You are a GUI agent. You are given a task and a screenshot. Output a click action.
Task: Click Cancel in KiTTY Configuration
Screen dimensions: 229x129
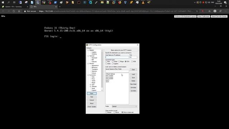click(92, 100)
